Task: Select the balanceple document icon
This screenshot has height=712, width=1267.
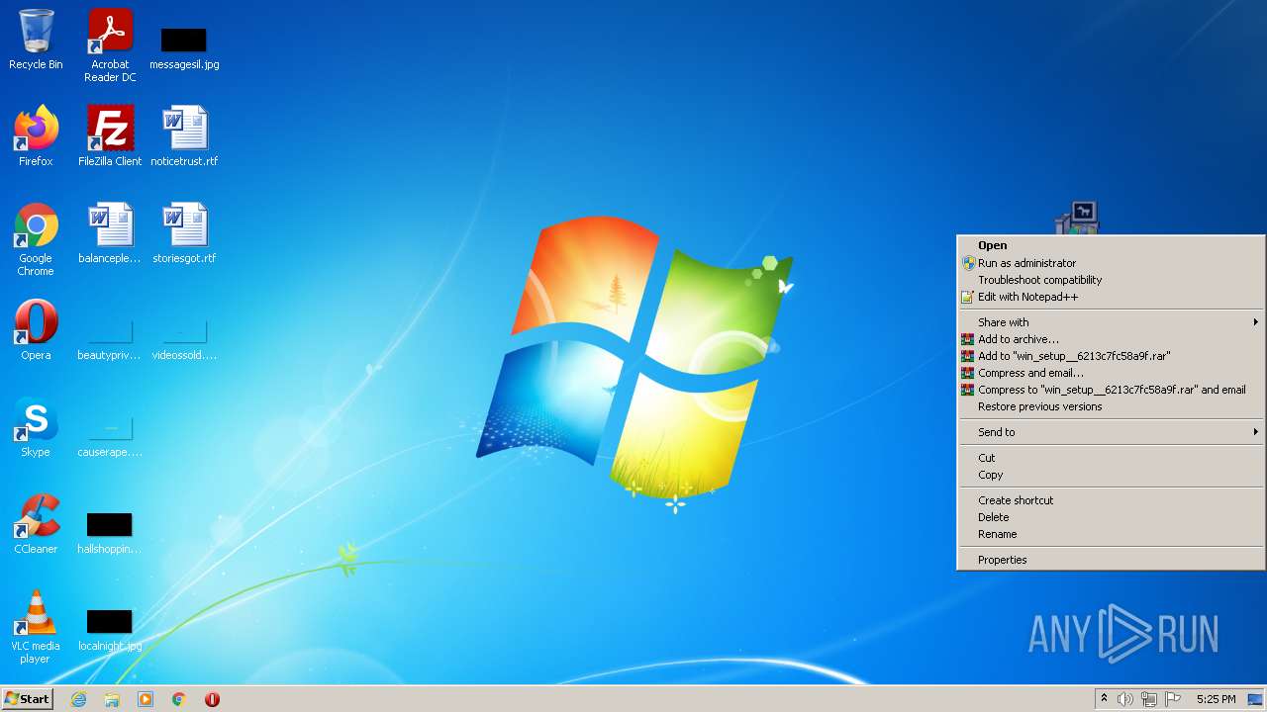Action: pos(110,233)
